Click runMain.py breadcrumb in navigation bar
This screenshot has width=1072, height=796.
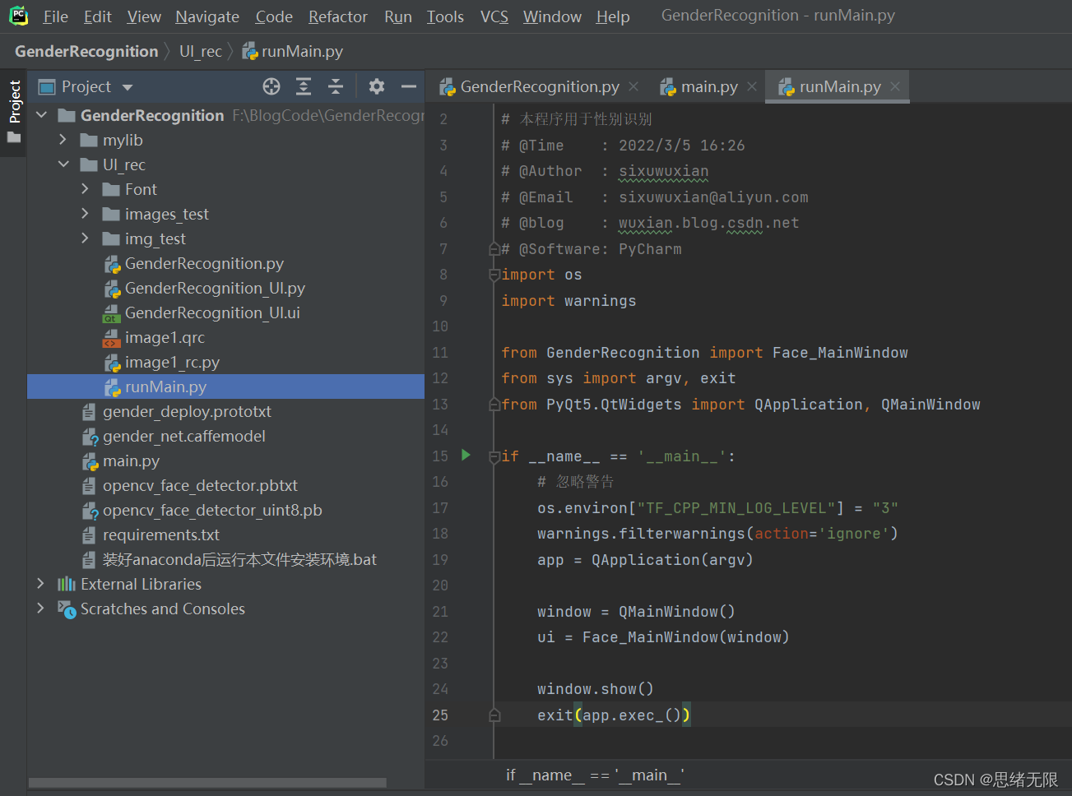(x=293, y=51)
